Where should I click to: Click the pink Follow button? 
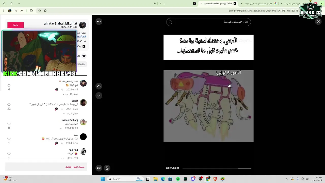pyautogui.click(x=15, y=25)
